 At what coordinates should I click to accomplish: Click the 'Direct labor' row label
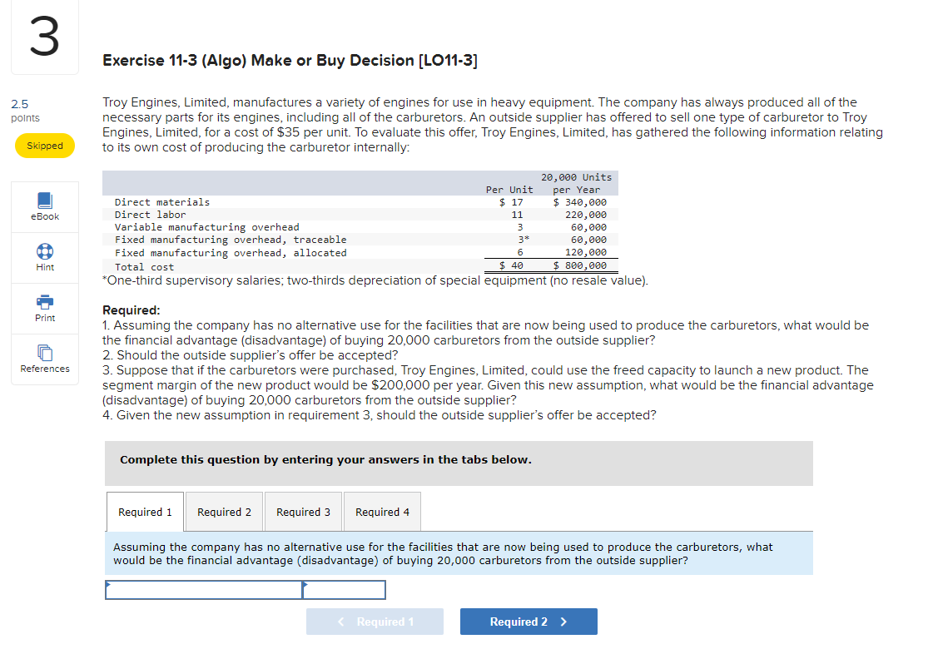click(150, 215)
